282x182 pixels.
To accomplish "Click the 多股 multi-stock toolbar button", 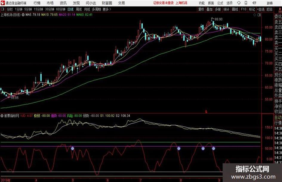I will (218, 9).
